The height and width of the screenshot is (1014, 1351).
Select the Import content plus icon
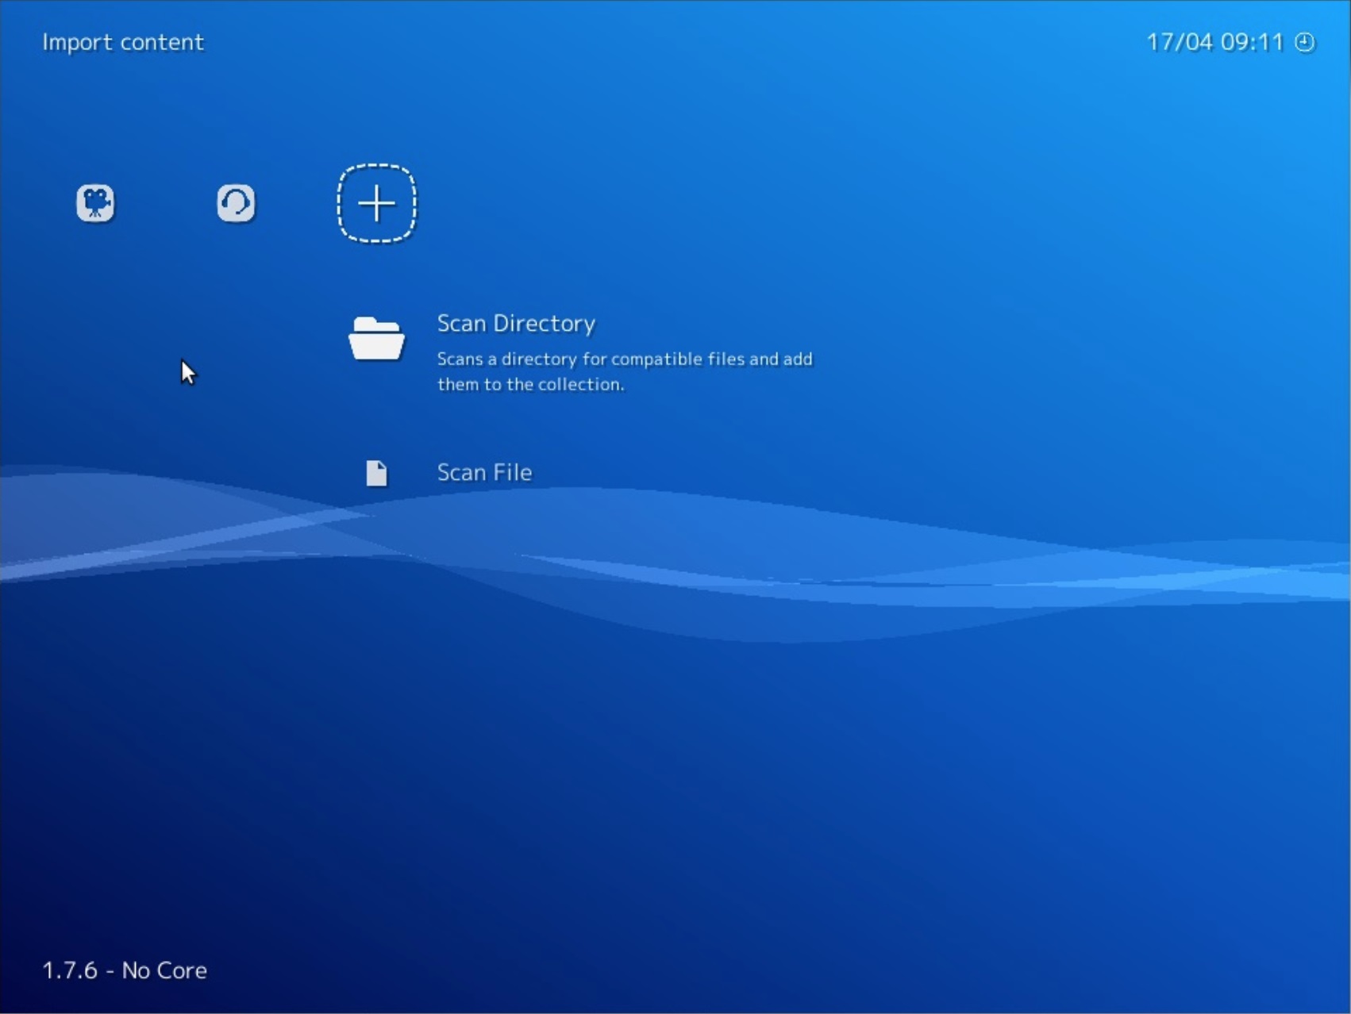click(x=376, y=204)
